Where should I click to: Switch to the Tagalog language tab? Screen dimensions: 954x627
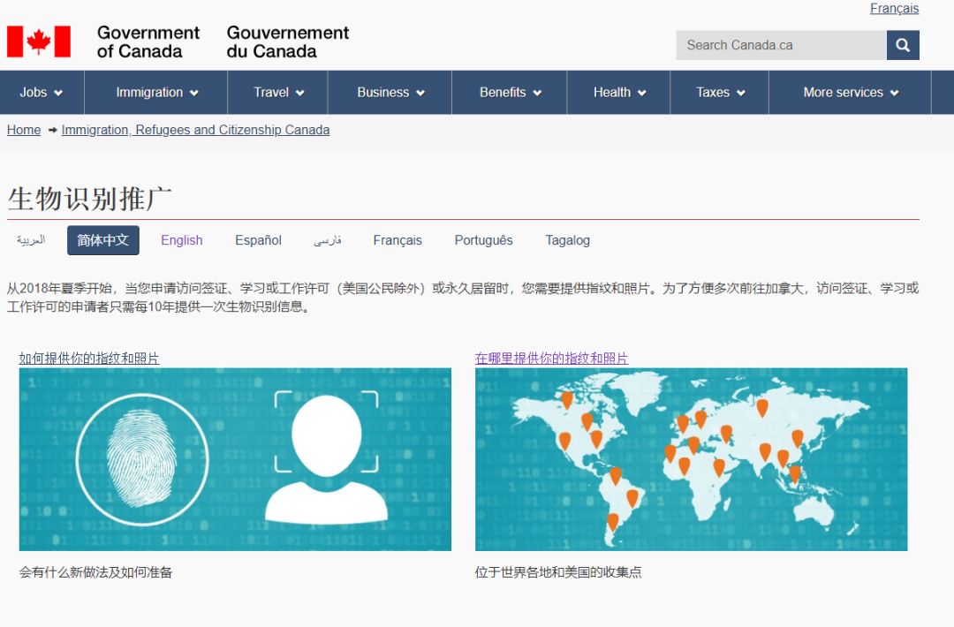(568, 240)
